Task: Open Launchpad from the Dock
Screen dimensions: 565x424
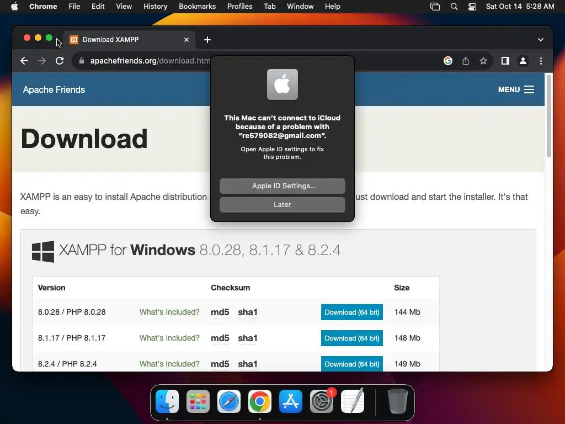Action: point(198,401)
